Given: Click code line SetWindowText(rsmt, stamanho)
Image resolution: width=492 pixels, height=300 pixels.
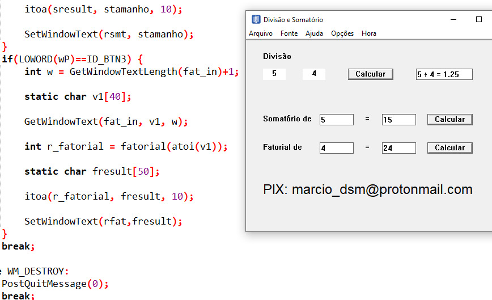Looking at the screenshot, I should click(109, 34).
